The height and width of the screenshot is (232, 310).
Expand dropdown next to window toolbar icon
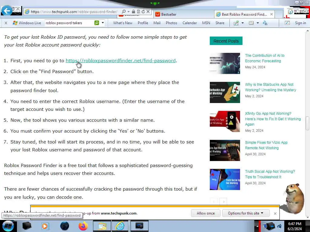(258, 23)
